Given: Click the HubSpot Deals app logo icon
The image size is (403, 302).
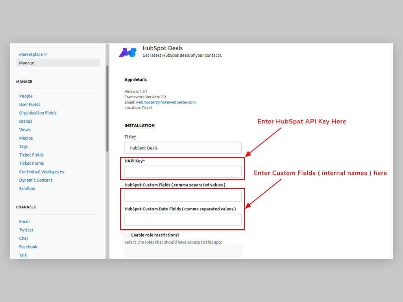Looking at the screenshot, I should click(128, 52).
